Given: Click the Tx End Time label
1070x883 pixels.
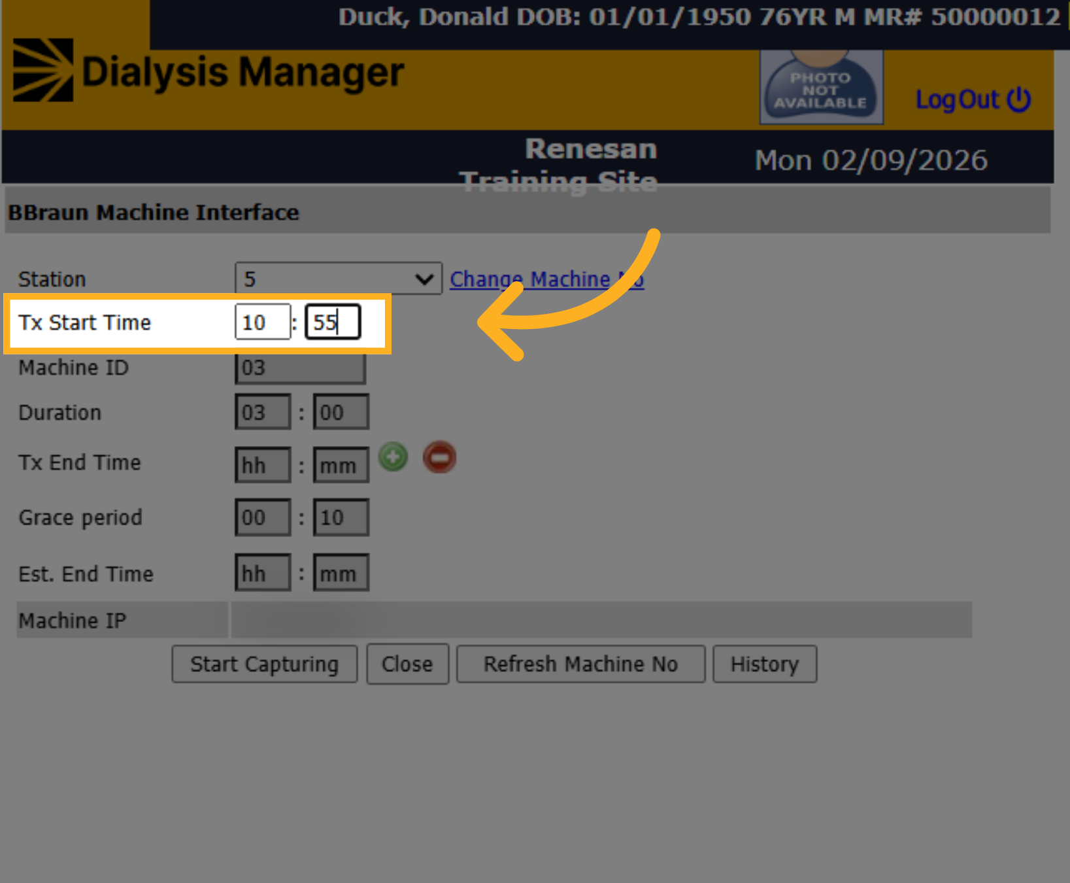Looking at the screenshot, I should (x=79, y=462).
